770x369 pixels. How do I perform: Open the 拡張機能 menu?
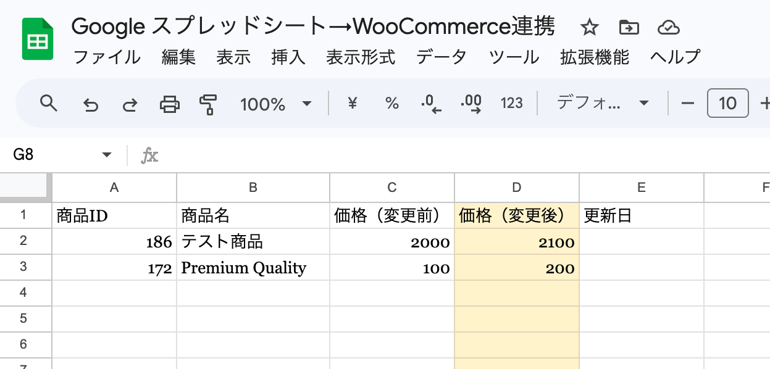(x=595, y=57)
